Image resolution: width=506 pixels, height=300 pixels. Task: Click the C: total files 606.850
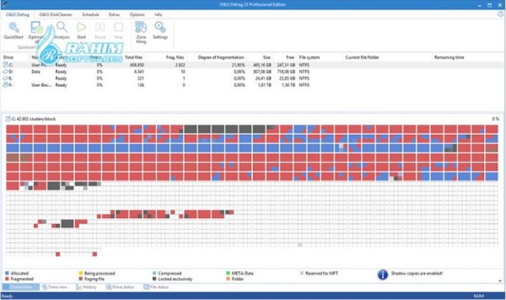click(x=137, y=65)
